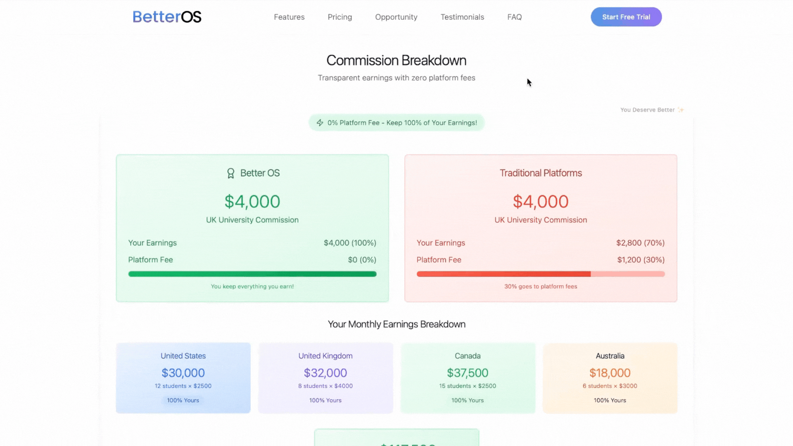
Task: Navigate to the Opportunity link
Action: (396, 17)
